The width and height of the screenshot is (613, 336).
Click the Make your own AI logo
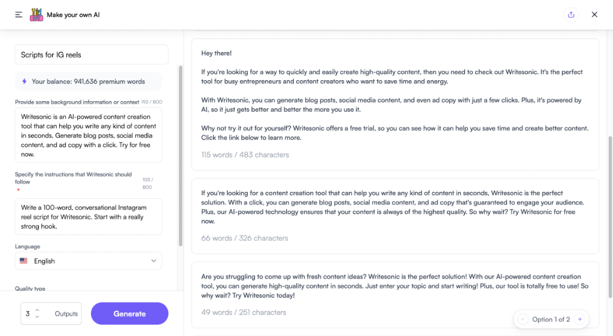pyautogui.click(x=37, y=14)
